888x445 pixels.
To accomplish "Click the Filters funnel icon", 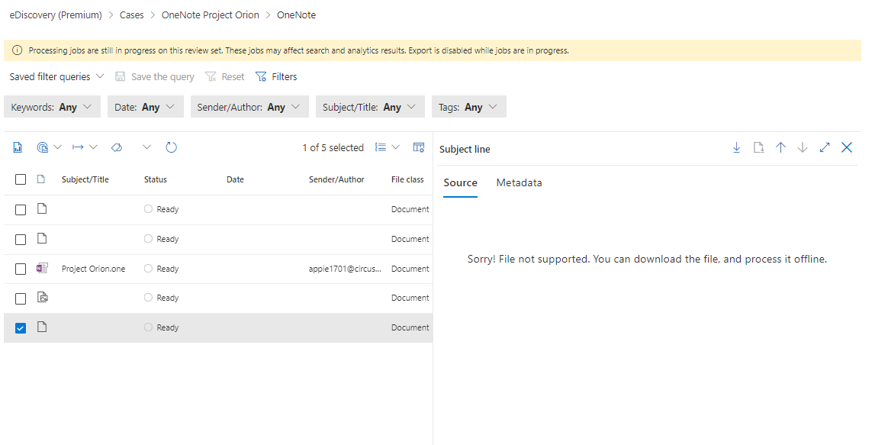I will 262,77.
